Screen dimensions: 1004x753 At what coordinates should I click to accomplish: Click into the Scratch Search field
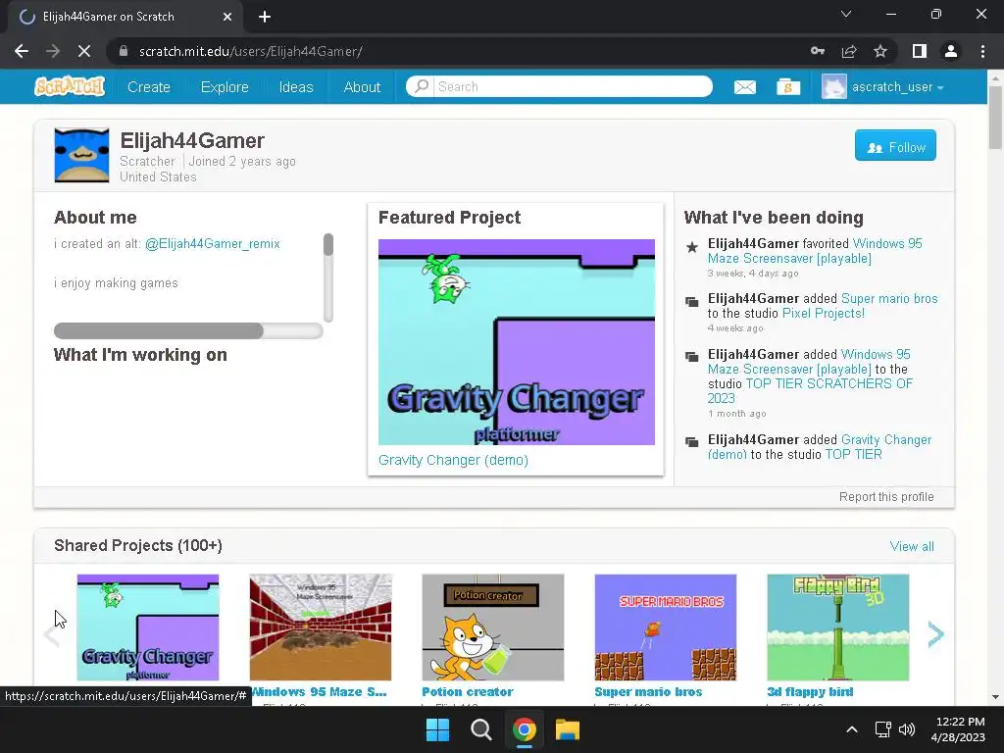click(x=573, y=86)
